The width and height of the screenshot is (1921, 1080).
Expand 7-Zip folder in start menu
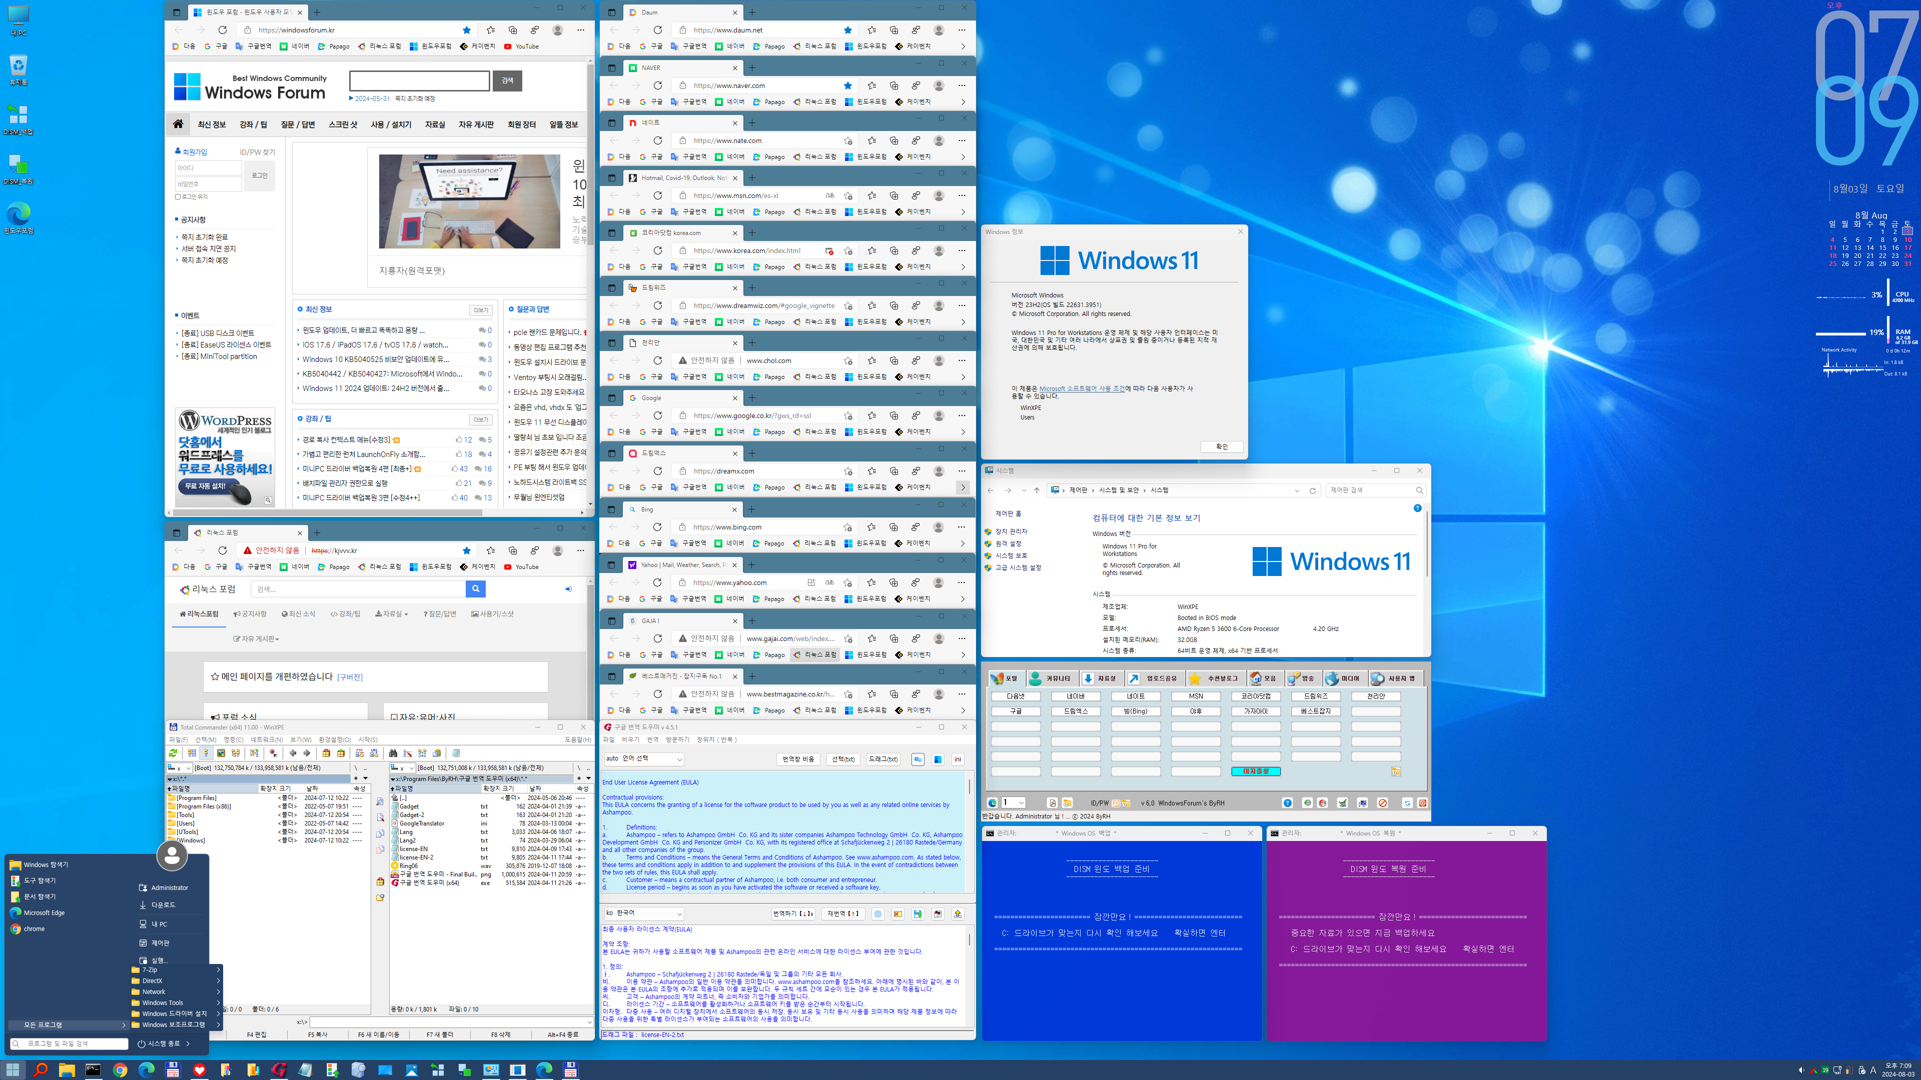click(x=176, y=969)
